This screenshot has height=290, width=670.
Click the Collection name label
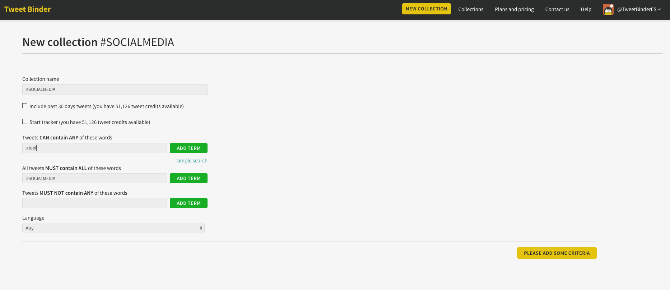point(41,79)
